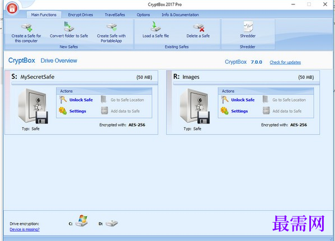This screenshot has height=241, width=335.
Task: Click the MySecretSafe Actions panel header
Action: [104, 91]
